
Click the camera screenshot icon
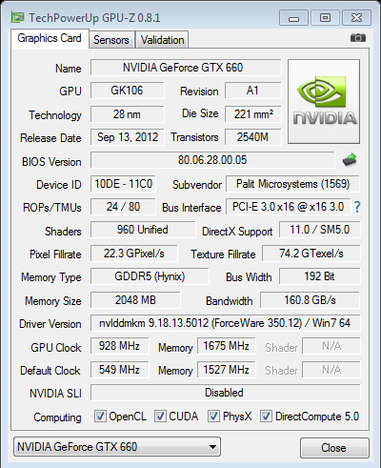pos(358,38)
